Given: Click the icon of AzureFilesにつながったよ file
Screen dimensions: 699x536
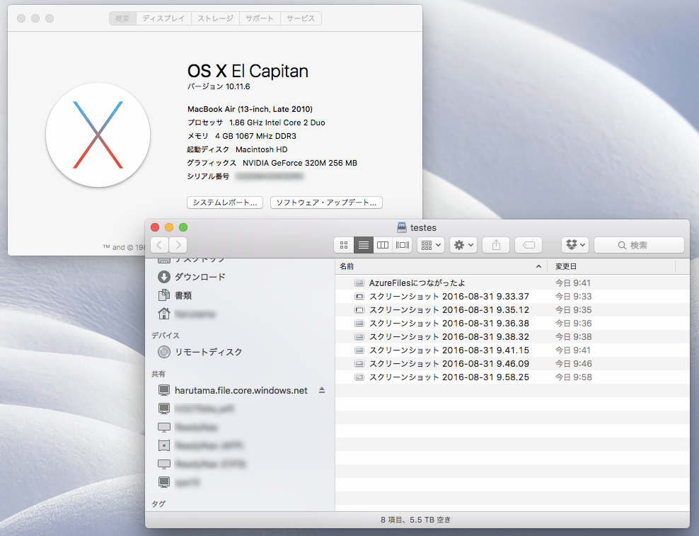Looking at the screenshot, I should 359,283.
